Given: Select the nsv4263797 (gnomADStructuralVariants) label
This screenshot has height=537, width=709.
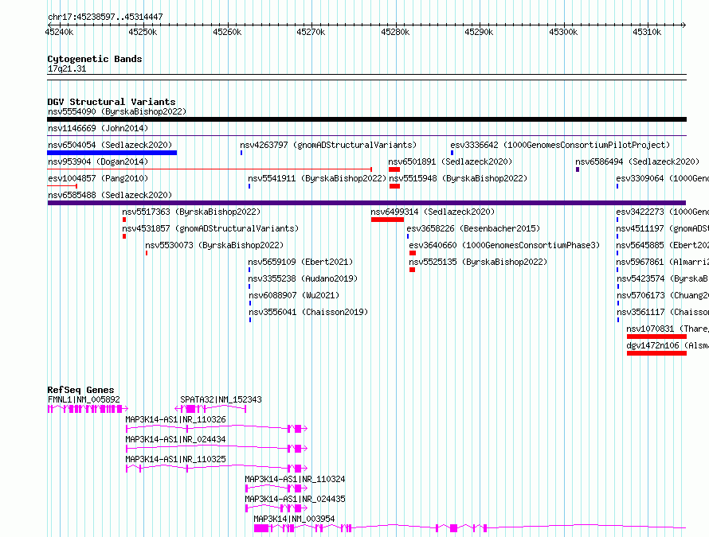Looking at the screenshot, I should point(328,145).
